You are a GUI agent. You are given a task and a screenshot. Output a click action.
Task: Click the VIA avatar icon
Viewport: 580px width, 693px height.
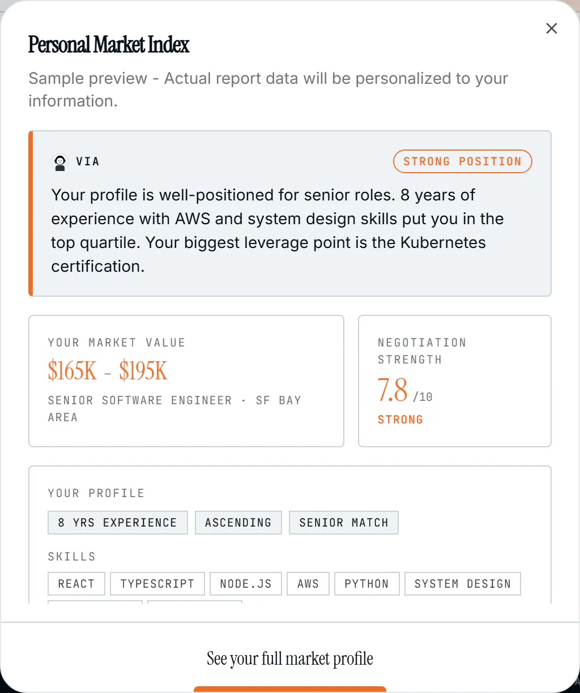[x=59, y=162]
